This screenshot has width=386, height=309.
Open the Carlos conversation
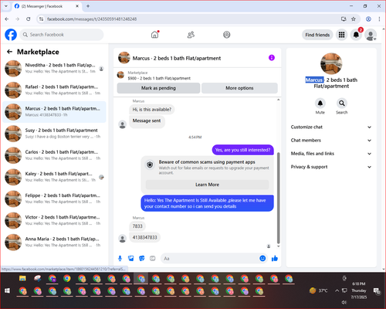(x=54, y=155)
